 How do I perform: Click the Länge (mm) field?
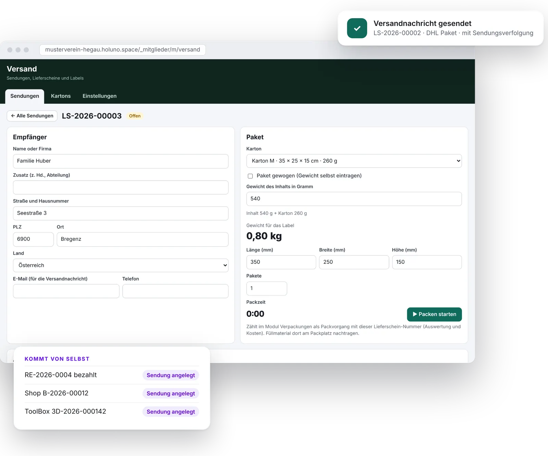pyautogui.click(x=281, y=262)
